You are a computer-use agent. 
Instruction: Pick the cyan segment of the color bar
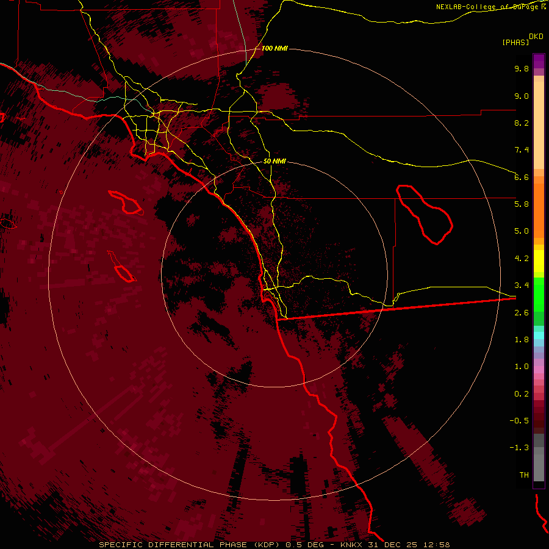point(539,335)
